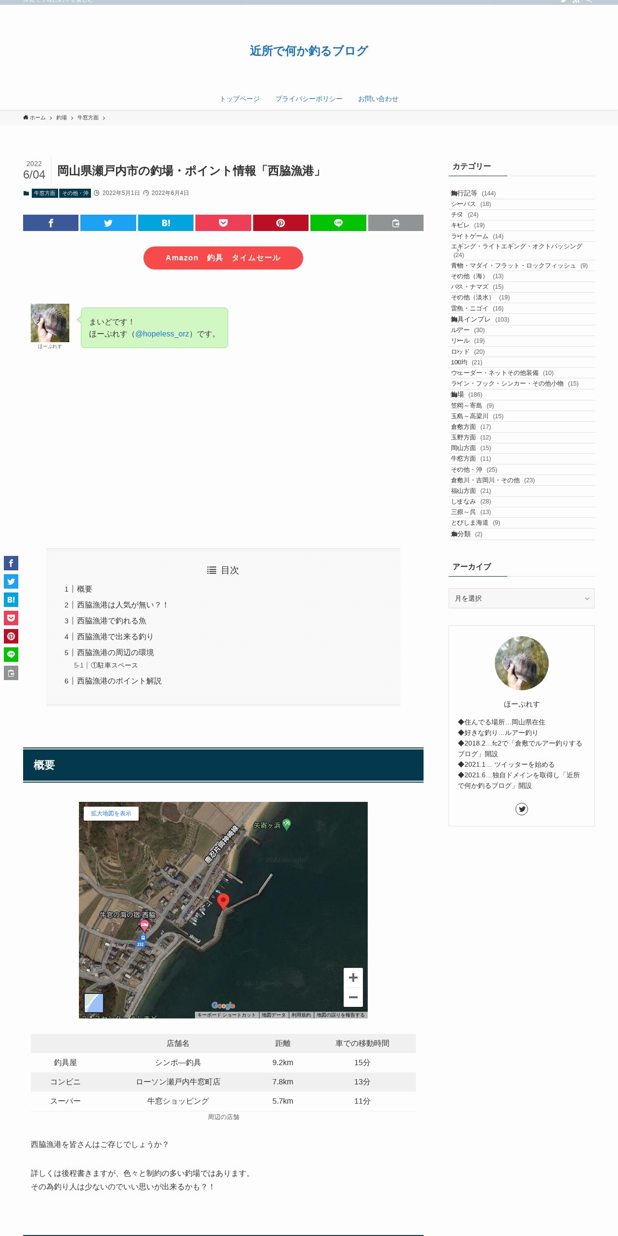Click the 天寄ヶ浜 beach marker on map
This screenshot has height=1236, width=618.
click(286, 824)
